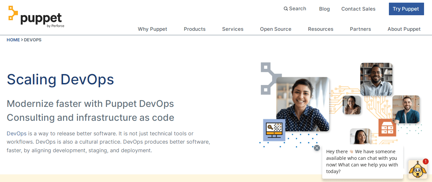This screenshot has width=432, height=182.
Task: Click the orange storage cabinet icon
Action: coord(387,127)
